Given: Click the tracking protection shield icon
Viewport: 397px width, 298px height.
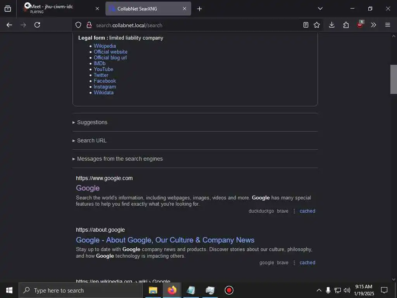Looking at the screenshot, I should tap(78, 25).
